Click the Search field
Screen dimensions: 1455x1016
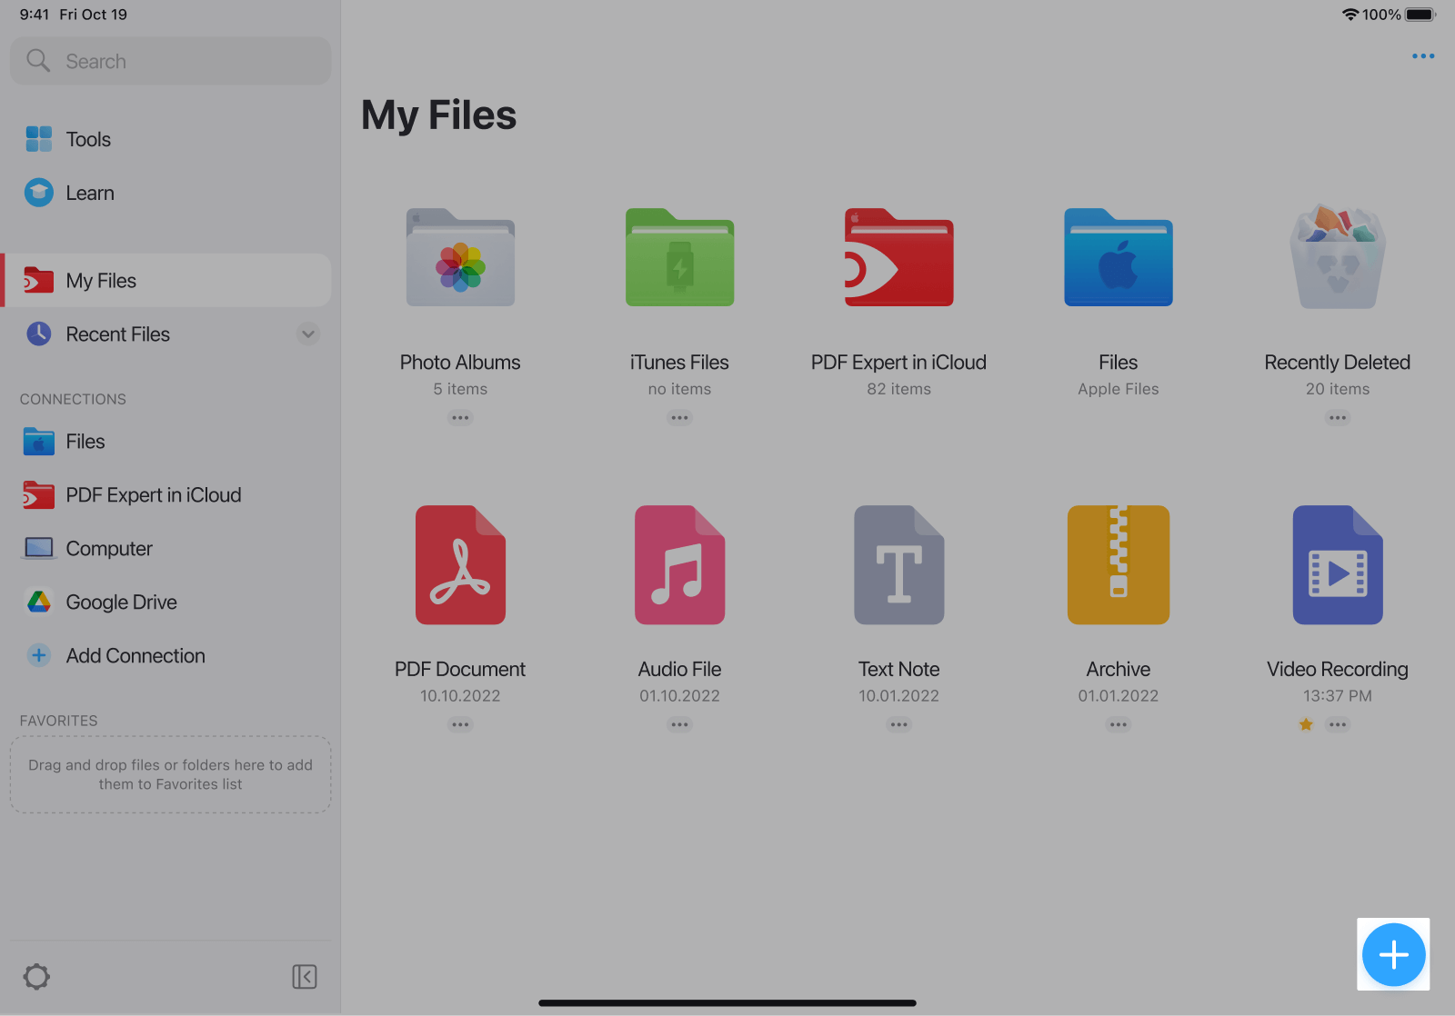pyautogui.click(x=171, y=61)
